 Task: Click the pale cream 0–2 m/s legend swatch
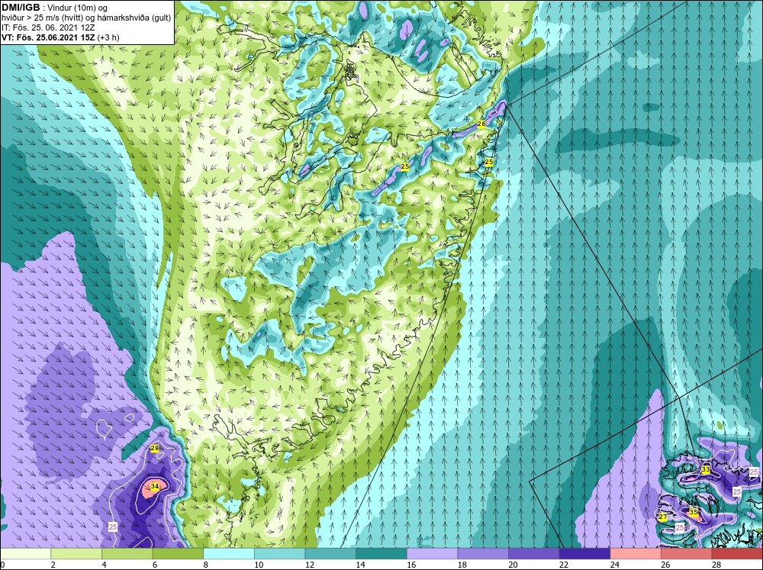tap(25, 554)
